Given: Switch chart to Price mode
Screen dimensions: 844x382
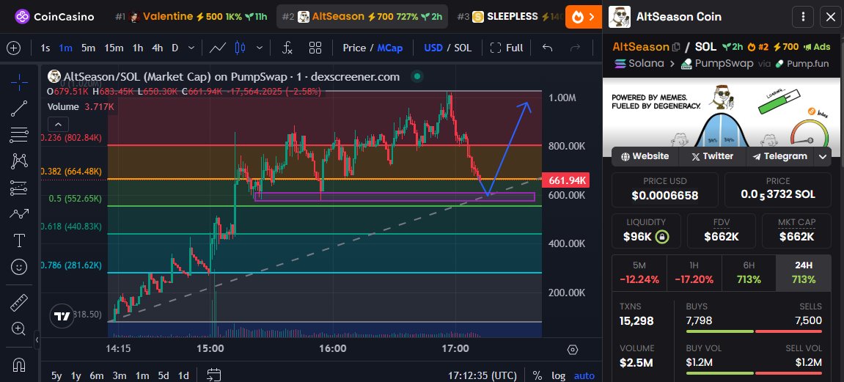Looking at the screenshot, I should pos(354,48).
